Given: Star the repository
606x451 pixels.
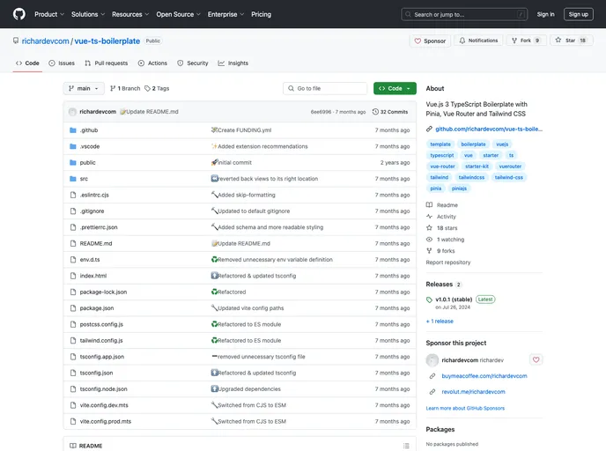Looking at the screenshot, I should [x=571, y=41].
